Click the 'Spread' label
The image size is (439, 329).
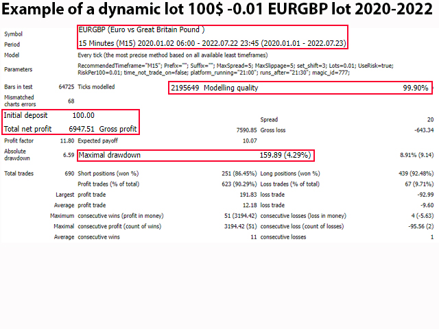(x=269, y=119)
